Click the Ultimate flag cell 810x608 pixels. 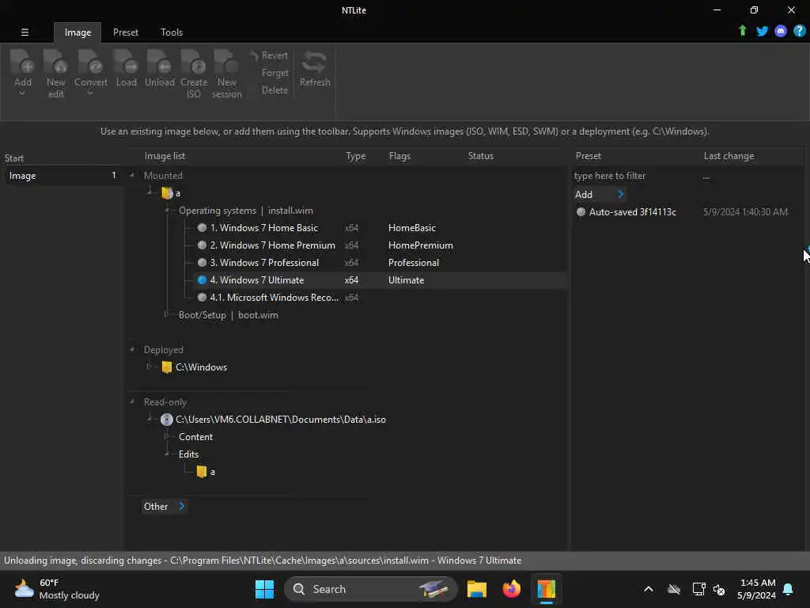click(406, 280)
